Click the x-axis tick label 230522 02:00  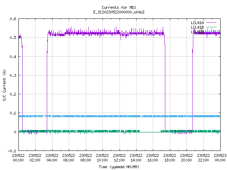35,158
